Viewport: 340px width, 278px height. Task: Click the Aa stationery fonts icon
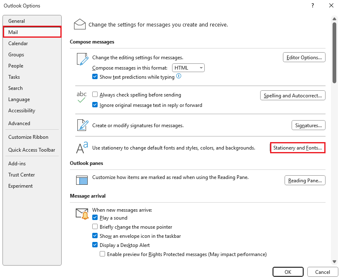coord(81,147)
